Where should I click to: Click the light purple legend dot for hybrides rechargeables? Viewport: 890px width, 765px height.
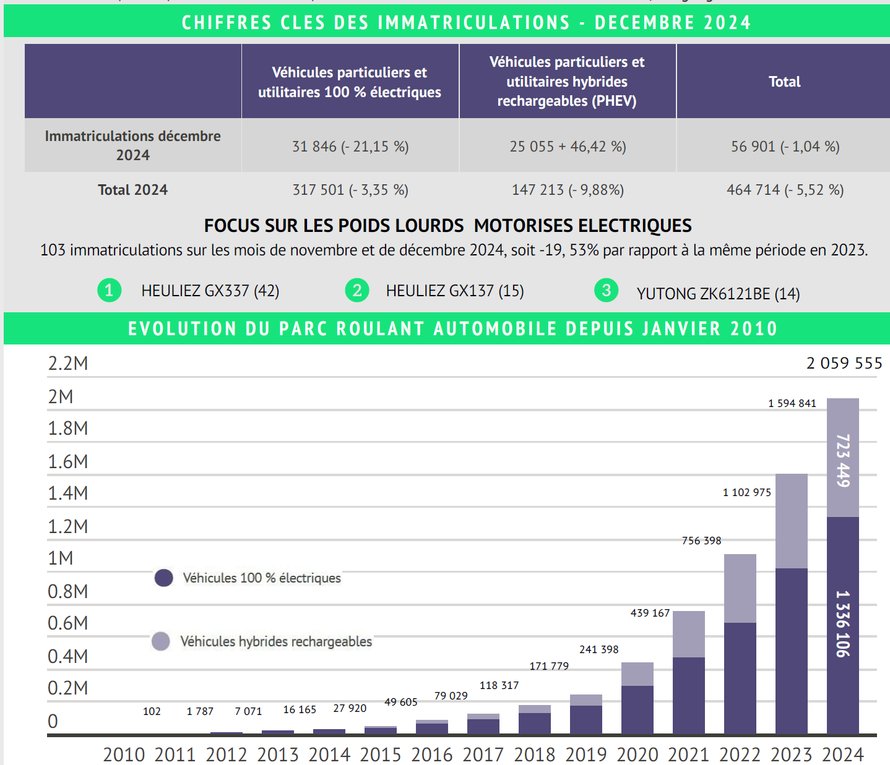(161, 641)
